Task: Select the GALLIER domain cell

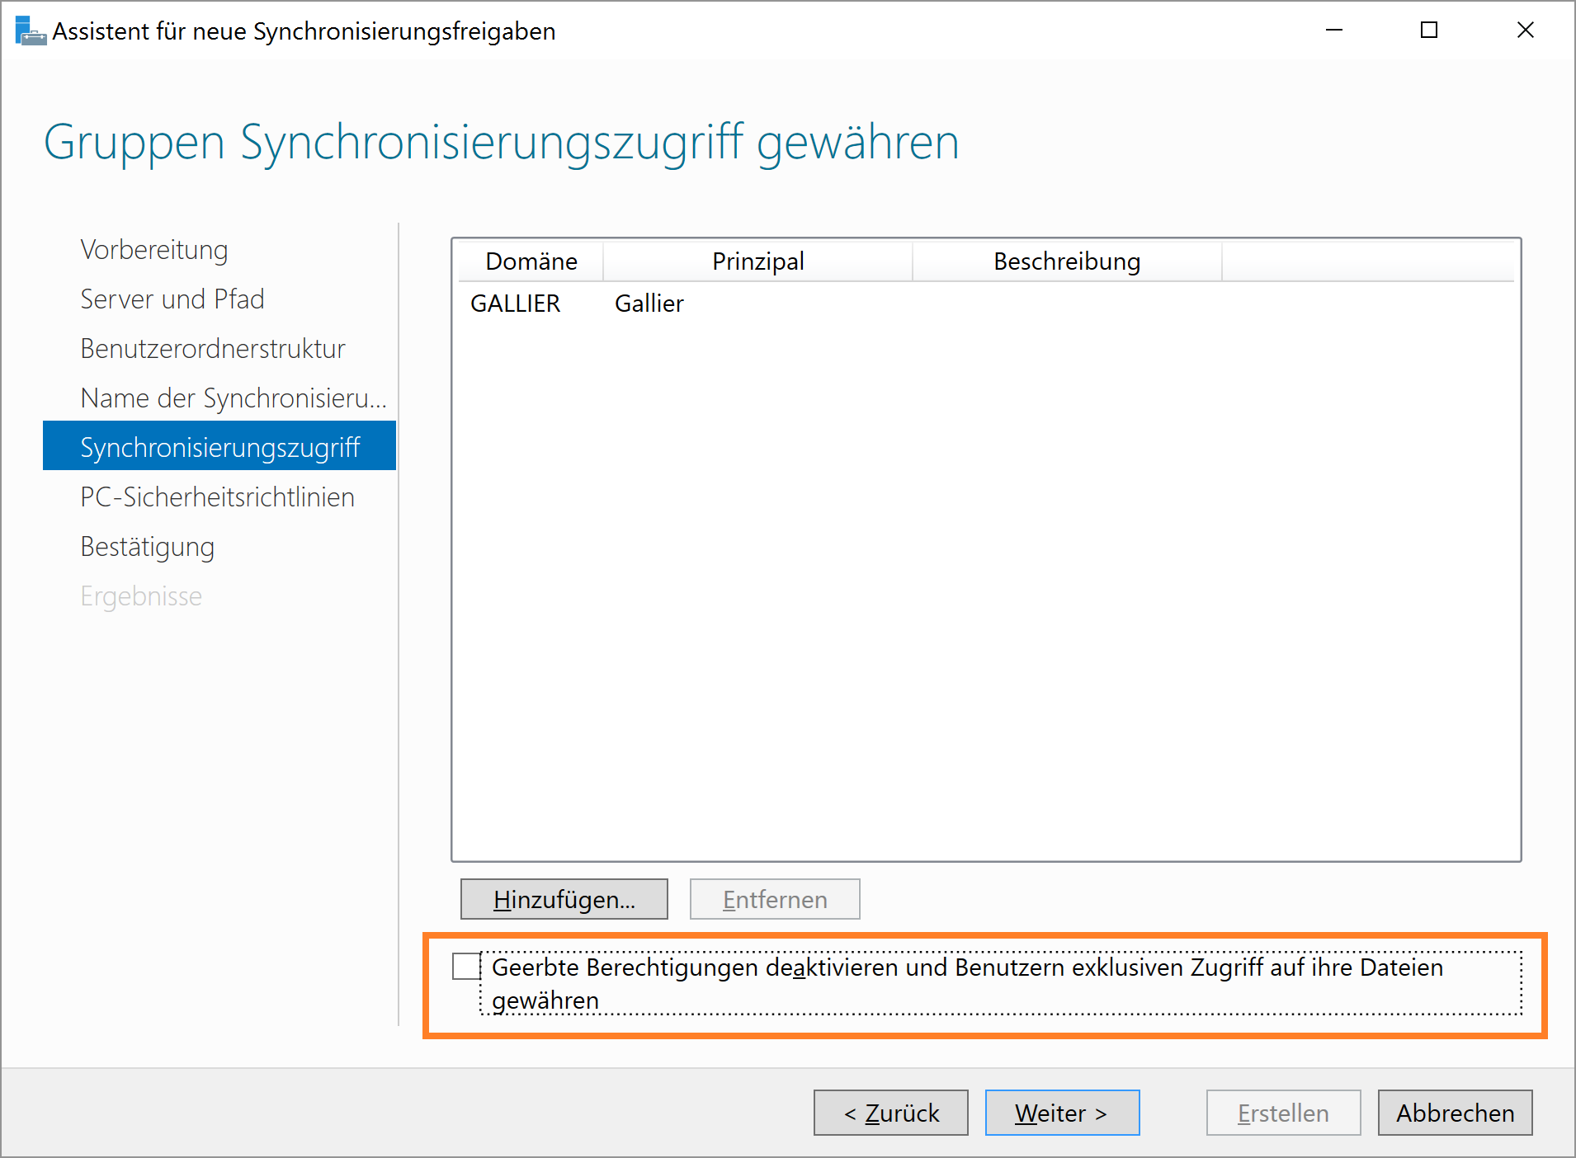Action: pos(515,304)
